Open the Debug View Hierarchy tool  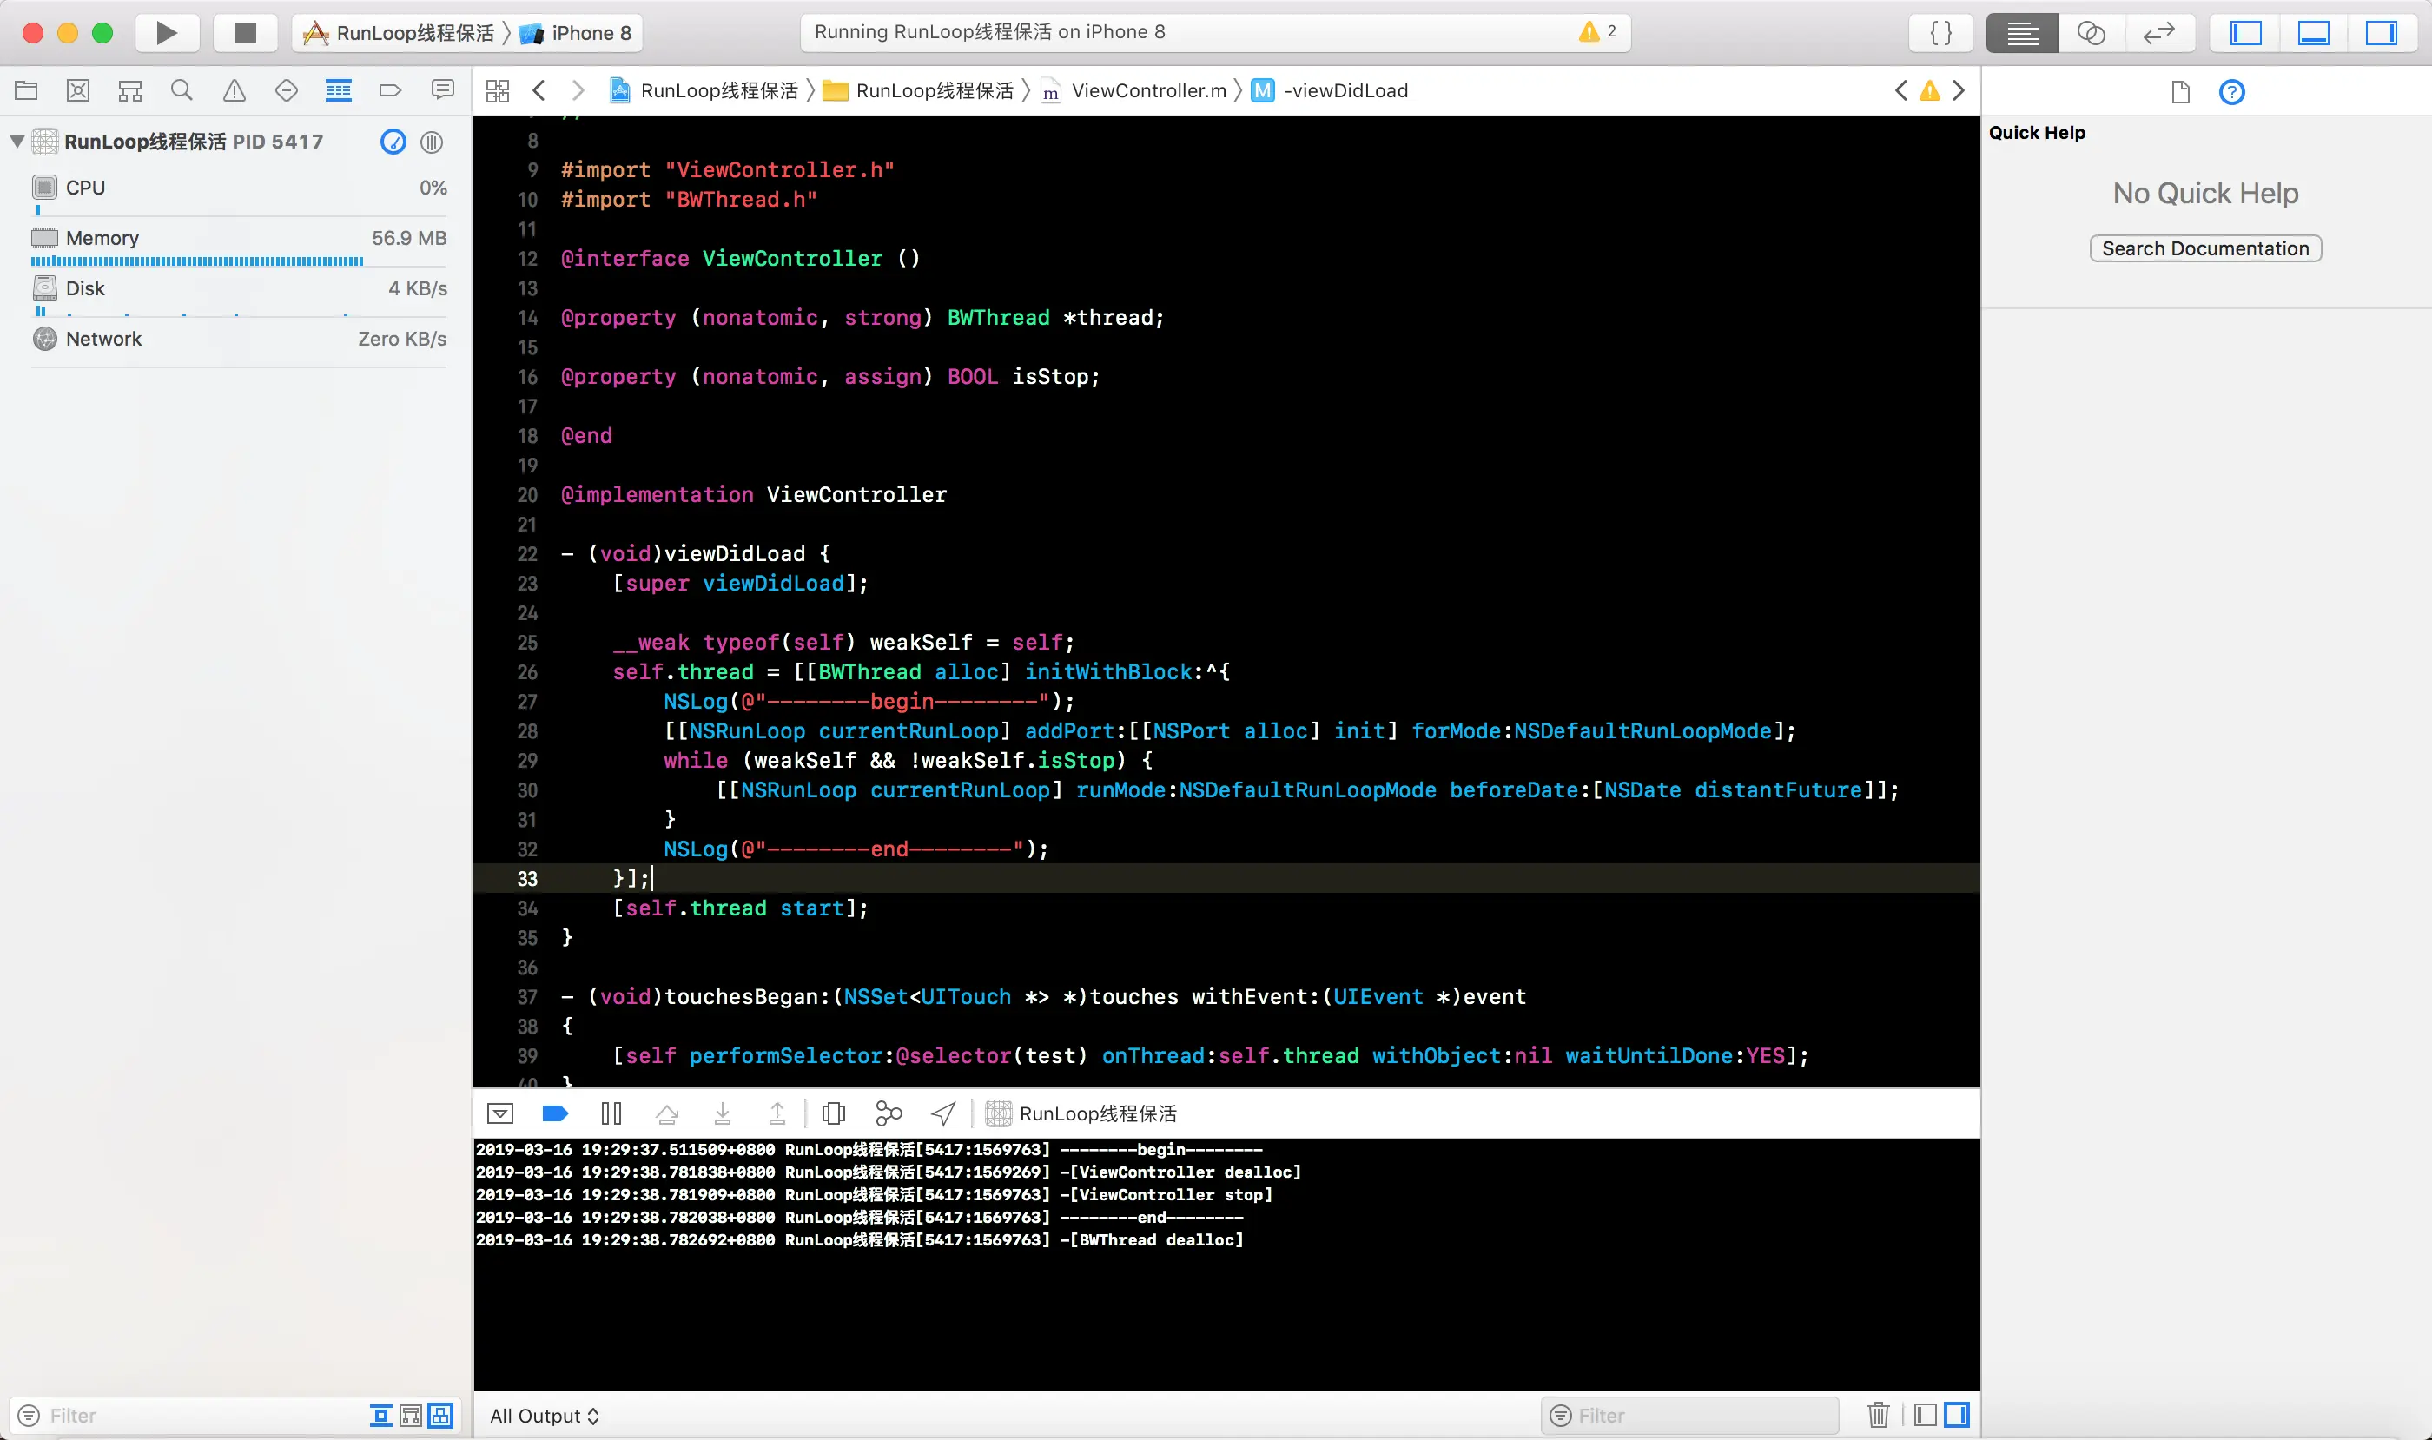tap(833, 1113)
